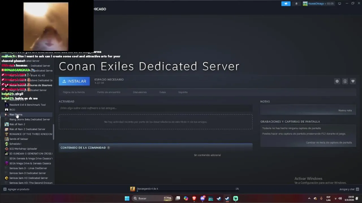362x203 pixels.
Task: Open the Punto de encuentro tab
Action: click(109, 92)
